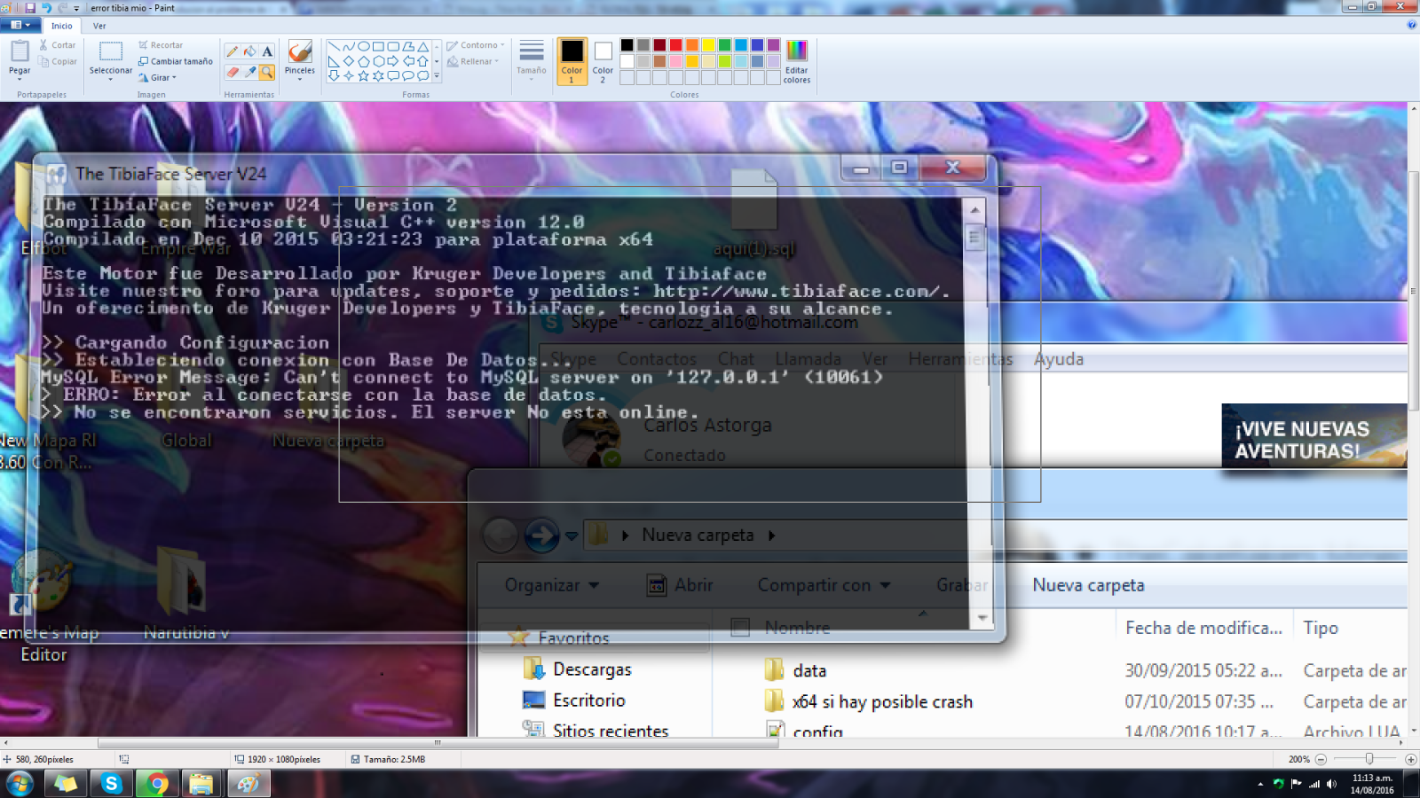Click Copiar in Portapapeles group
Viewport: 1420px width, 798px height.
(x=57, y=62)
